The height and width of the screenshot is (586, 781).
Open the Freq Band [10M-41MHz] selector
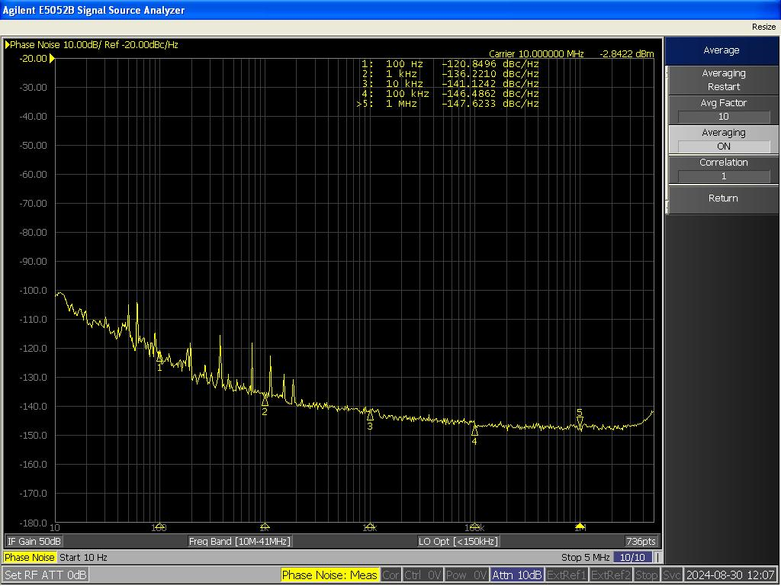[x=239, y=541]
